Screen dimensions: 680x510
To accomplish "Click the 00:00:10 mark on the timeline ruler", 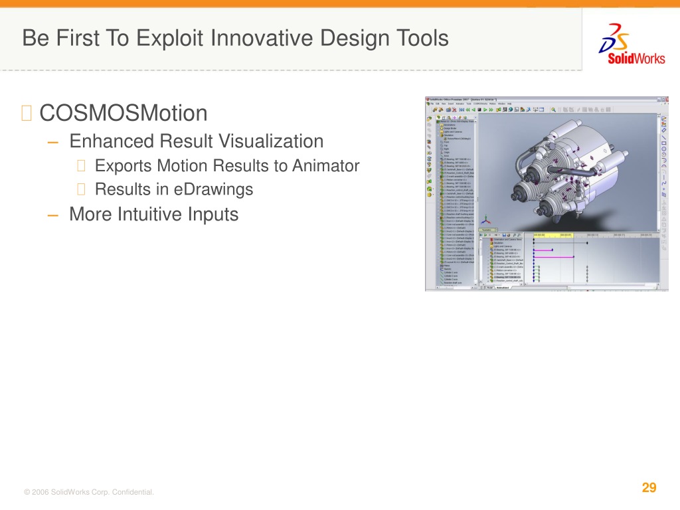I will pyautogui.click(x=593, y=235).
